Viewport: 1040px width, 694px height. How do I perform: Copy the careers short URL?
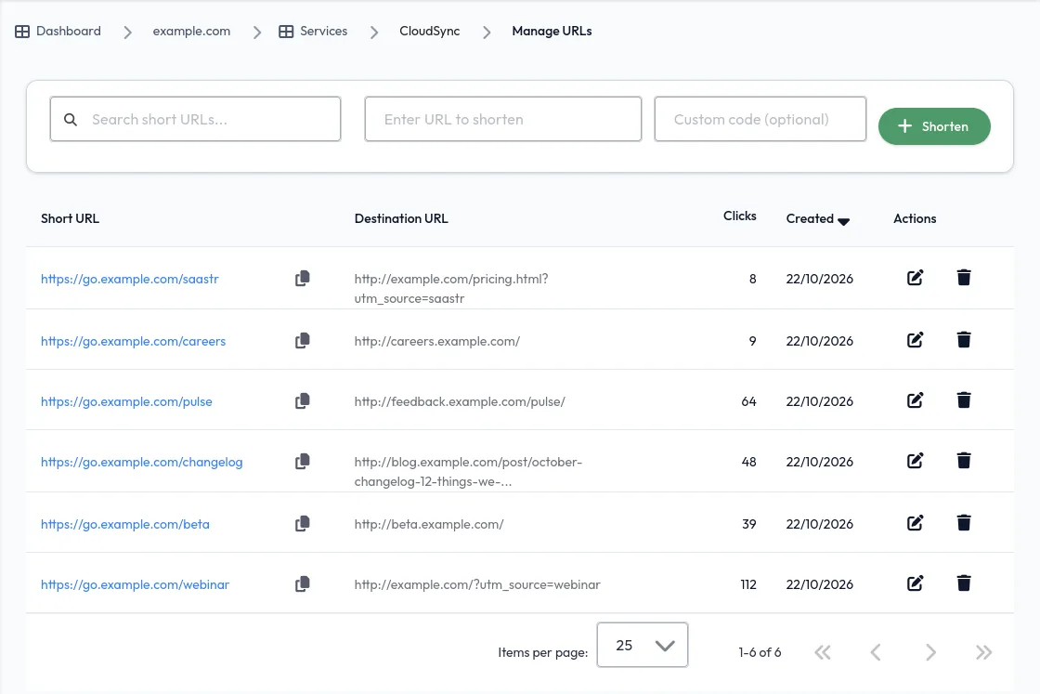(302, 340)
